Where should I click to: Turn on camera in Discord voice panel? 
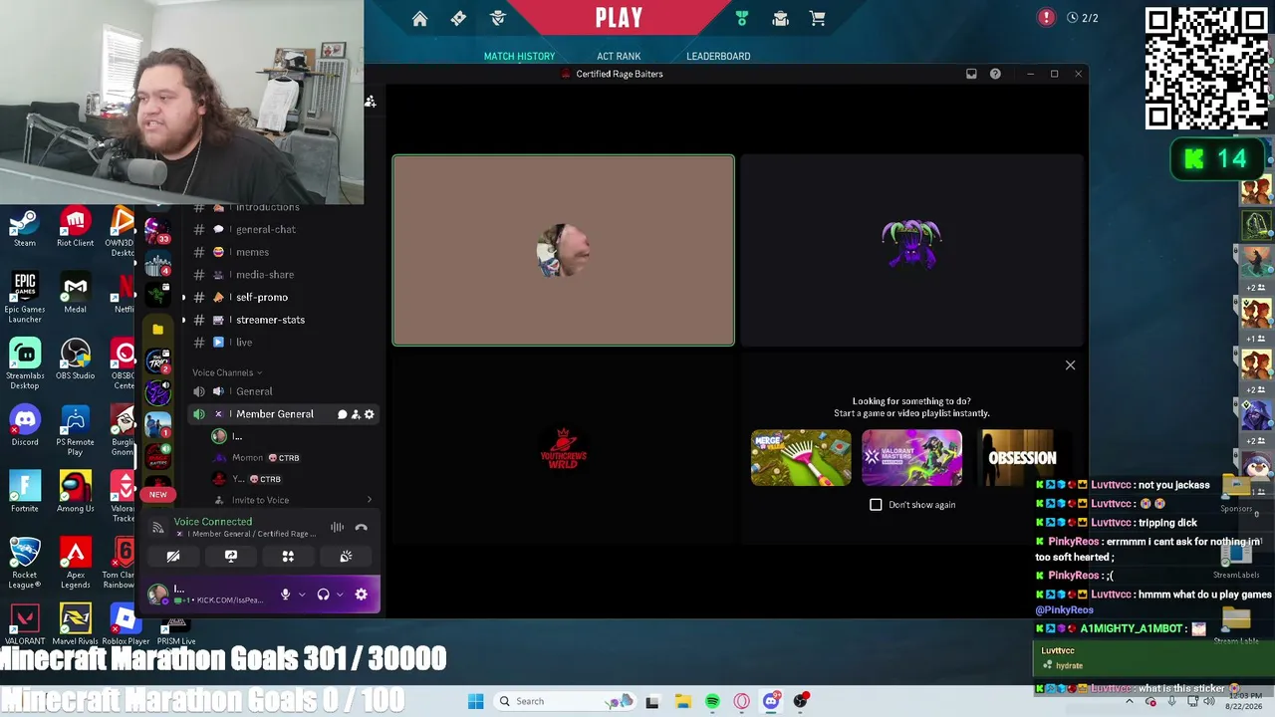(173, 557)
